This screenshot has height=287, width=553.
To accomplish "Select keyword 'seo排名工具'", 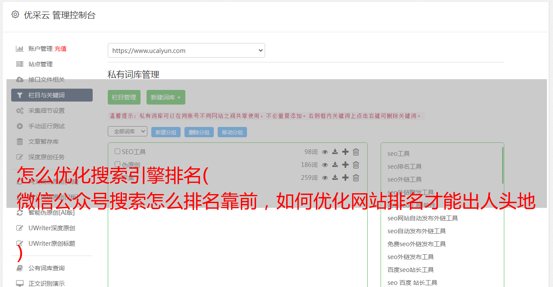I will 404,167.
